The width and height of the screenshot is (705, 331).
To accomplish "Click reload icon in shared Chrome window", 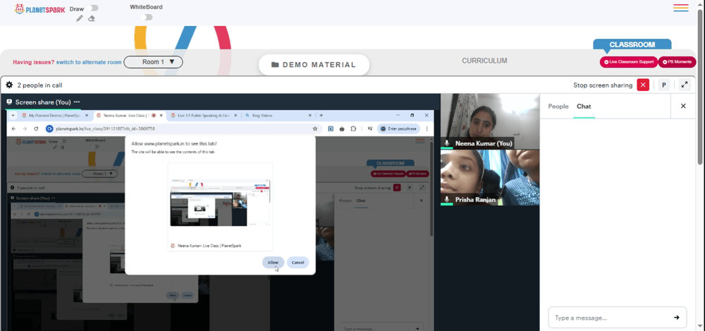I will [x=36, y=128].
